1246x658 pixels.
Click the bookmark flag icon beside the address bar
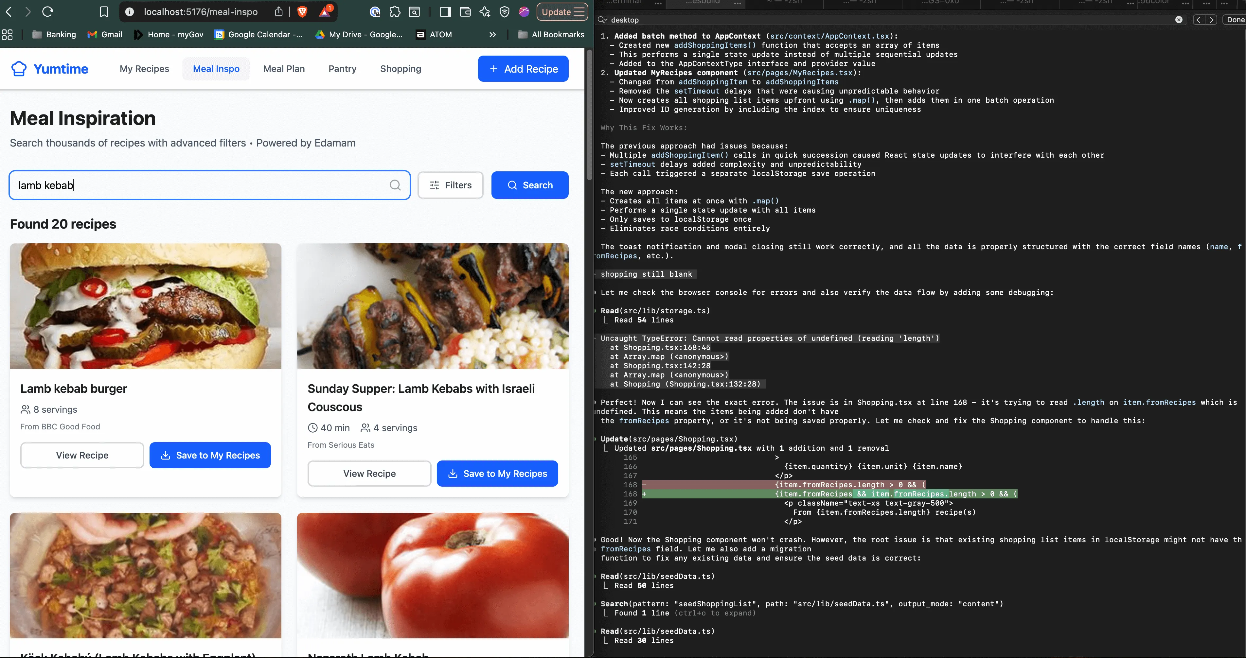tap(104, 11)
